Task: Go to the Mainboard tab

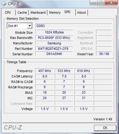Action: 38,12
